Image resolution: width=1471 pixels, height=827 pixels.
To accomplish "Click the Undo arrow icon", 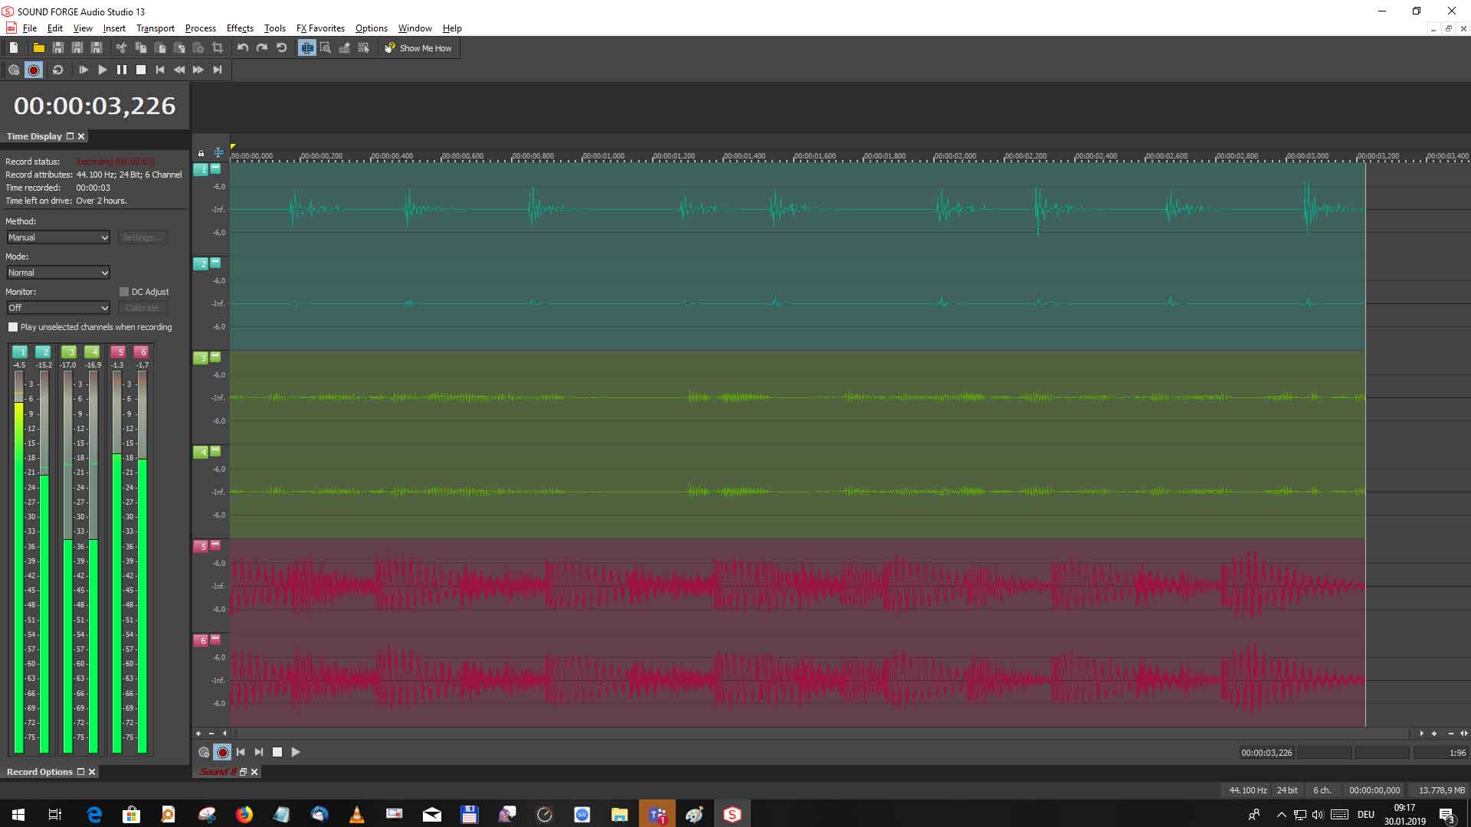I will (243, 47).
